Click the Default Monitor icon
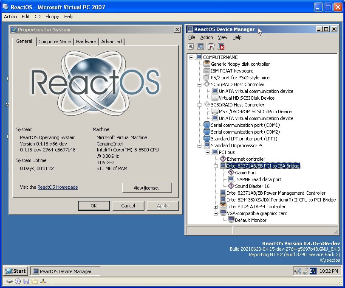Viewport: 345px width, 288px height. click(231, 220)
